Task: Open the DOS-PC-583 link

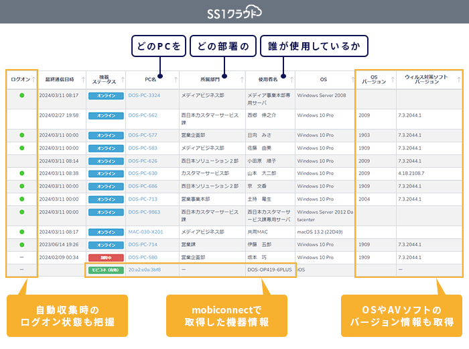Action: [x=143, y=148]
